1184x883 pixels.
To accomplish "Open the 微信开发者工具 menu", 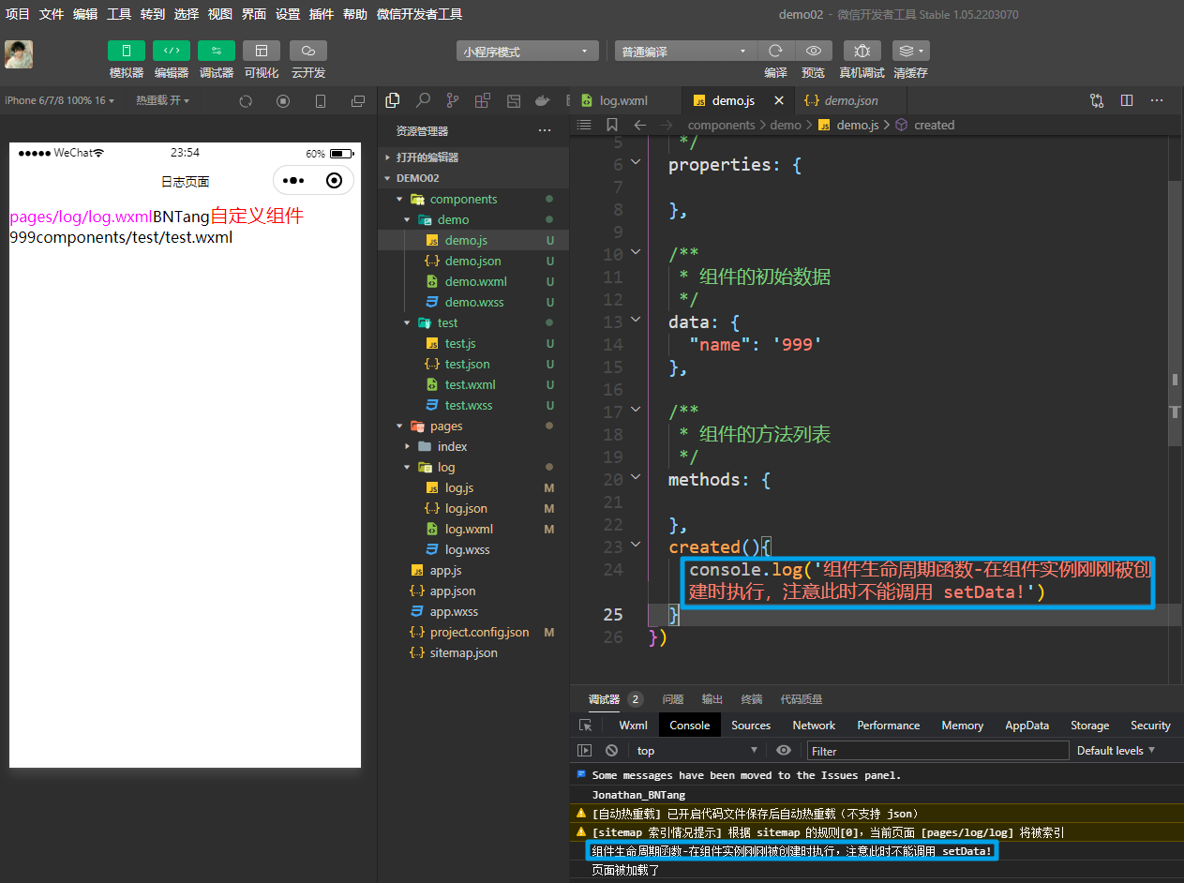I will click(419, 14).
